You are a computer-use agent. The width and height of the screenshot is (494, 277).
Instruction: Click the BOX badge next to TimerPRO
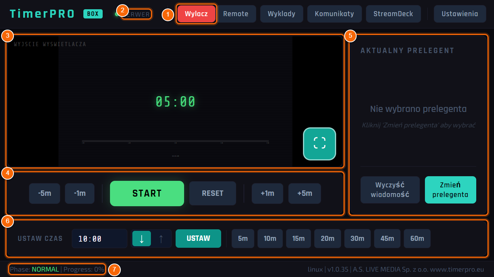[93, 14]
